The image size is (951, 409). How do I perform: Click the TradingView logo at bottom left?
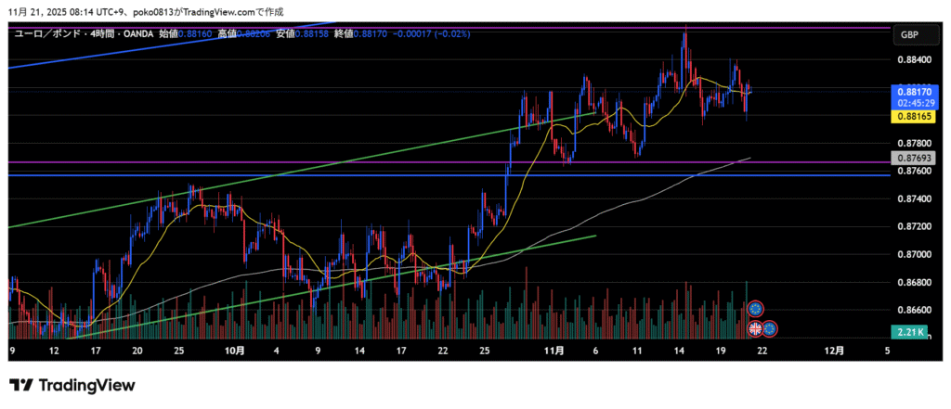coord(72,385)
